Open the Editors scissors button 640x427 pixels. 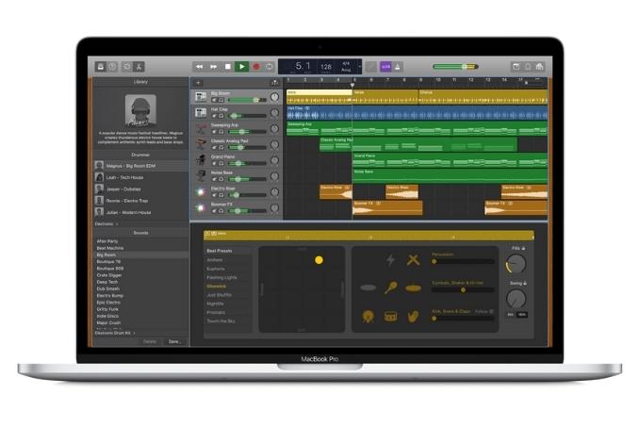(139, 67)
